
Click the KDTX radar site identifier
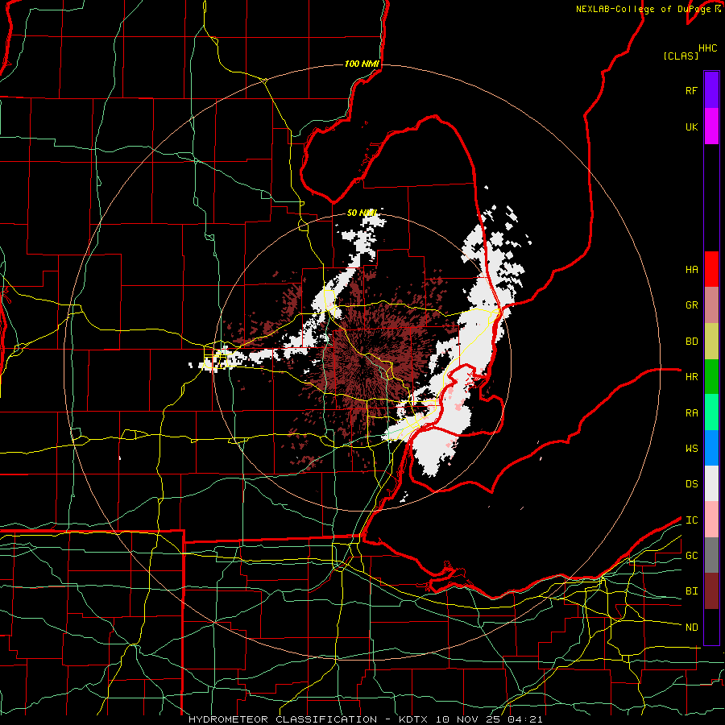tap(414, 719)
